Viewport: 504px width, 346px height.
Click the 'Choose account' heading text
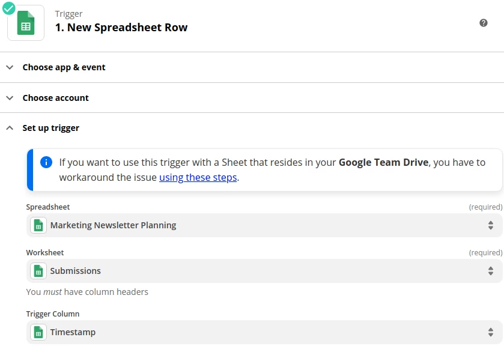point(55,98)
